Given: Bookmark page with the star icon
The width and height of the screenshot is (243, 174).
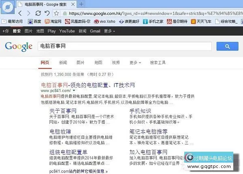Looking at the screenshot, I should click(x=56, y=13).
